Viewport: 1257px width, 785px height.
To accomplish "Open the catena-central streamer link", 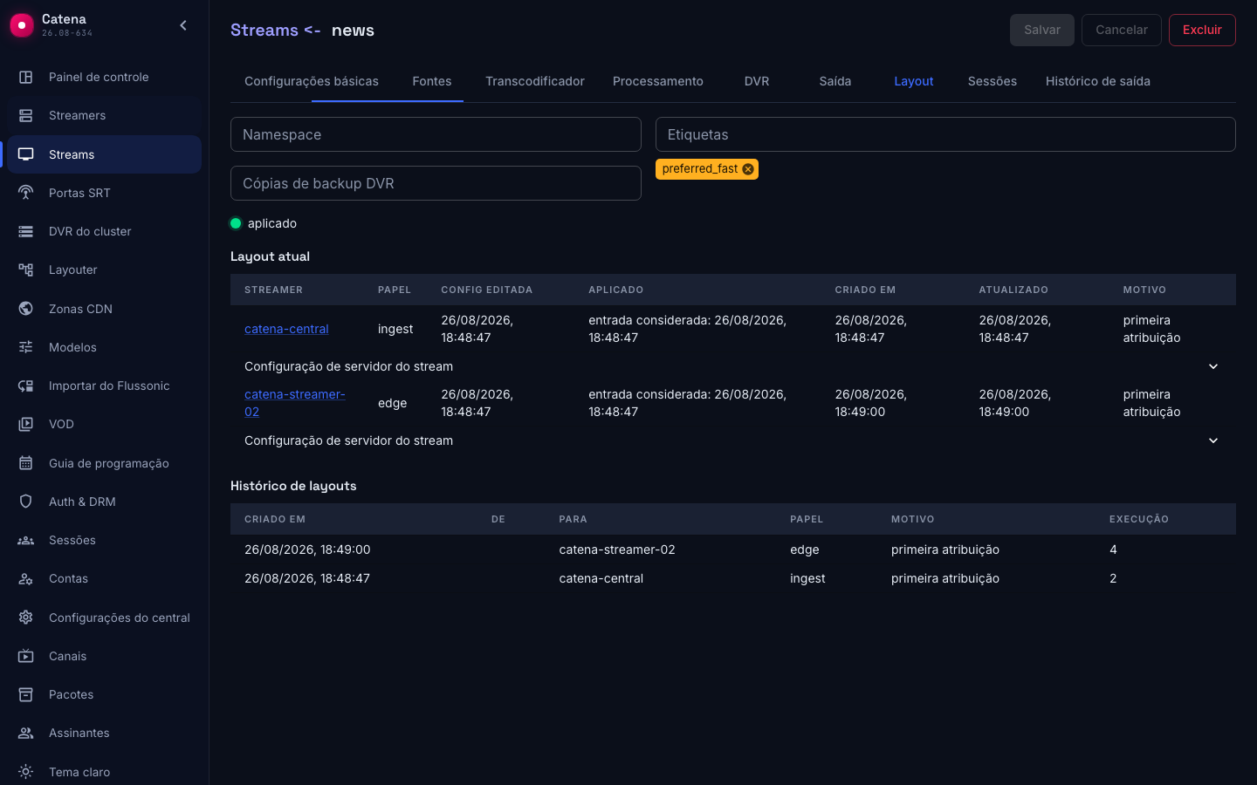I will pos(286,329).
